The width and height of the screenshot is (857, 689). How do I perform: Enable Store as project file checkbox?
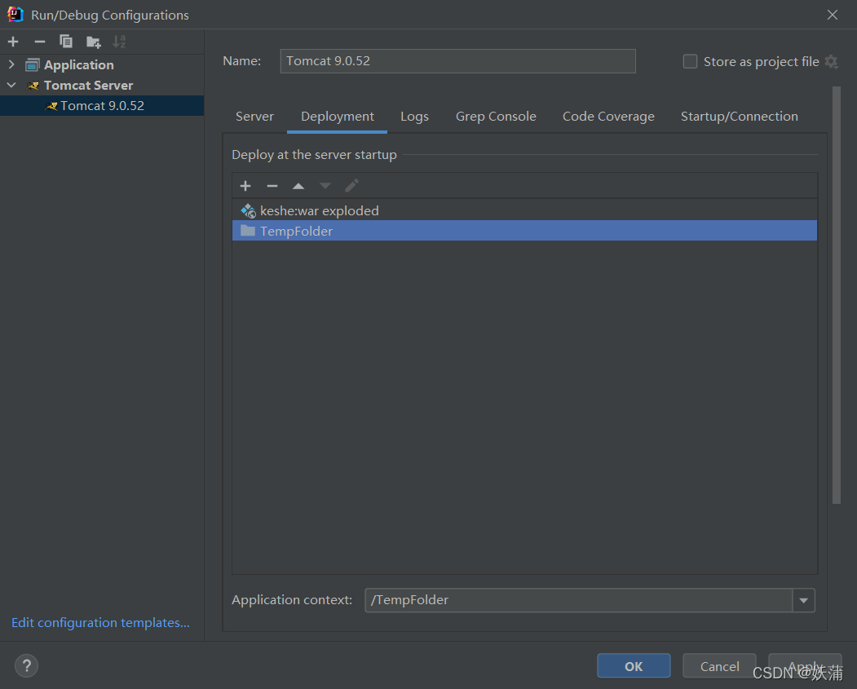[x=690, y=61]
